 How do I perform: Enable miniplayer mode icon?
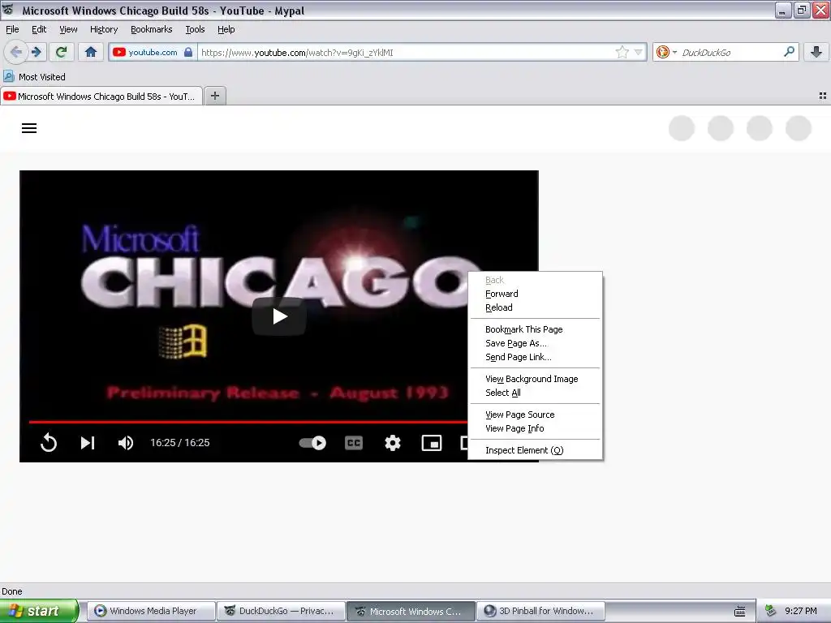[x=432, y=442]
